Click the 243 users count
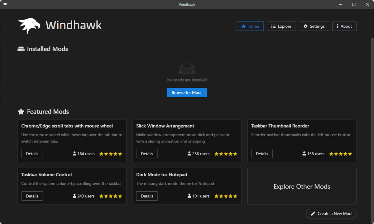 tap(84, 196)
